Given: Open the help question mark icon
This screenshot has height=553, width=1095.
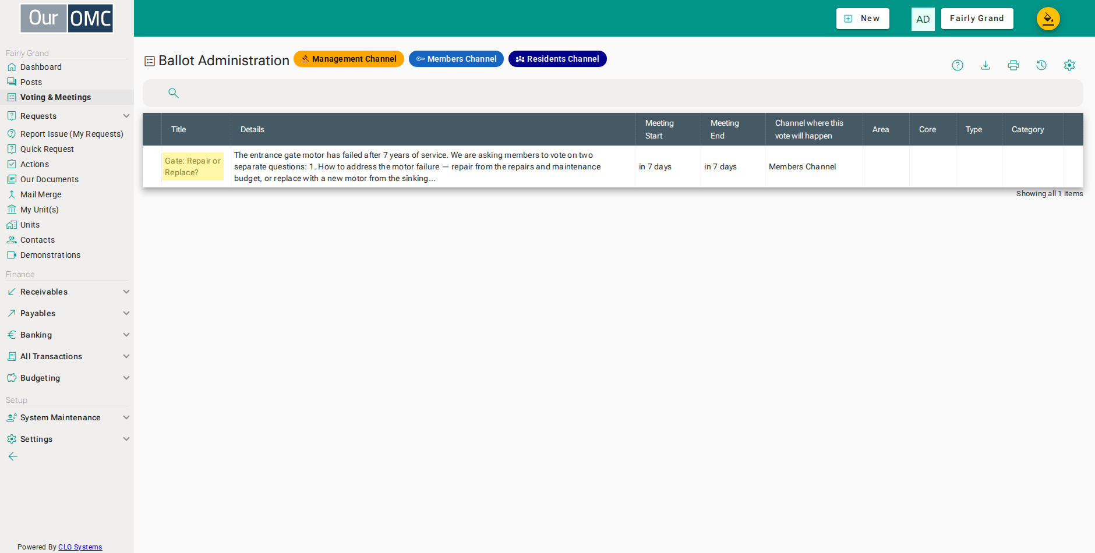Looking at the screenshot, I should [x=958, y=65].
